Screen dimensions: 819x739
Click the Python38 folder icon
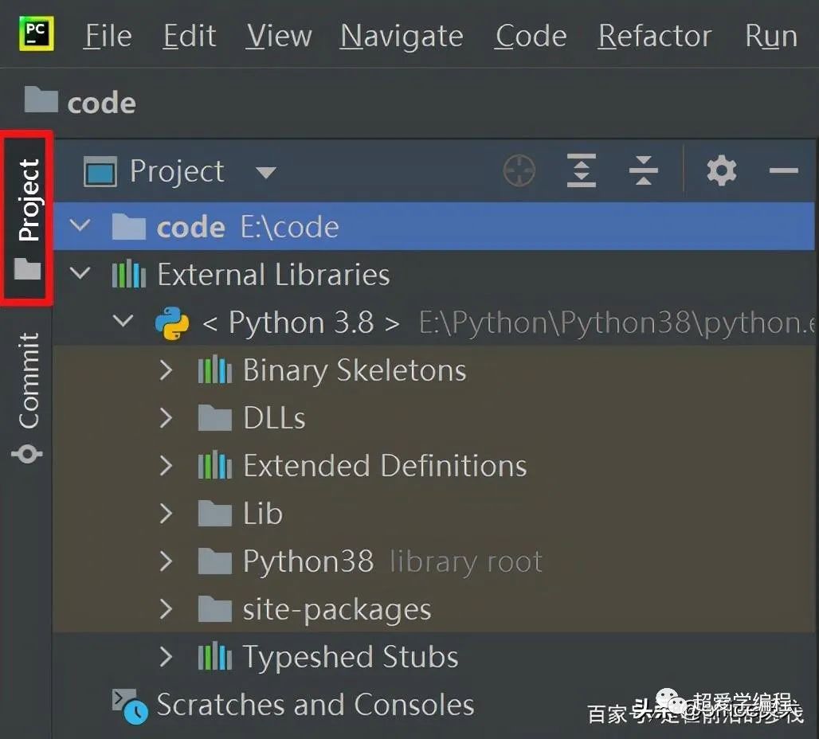[x=214, y=561]
